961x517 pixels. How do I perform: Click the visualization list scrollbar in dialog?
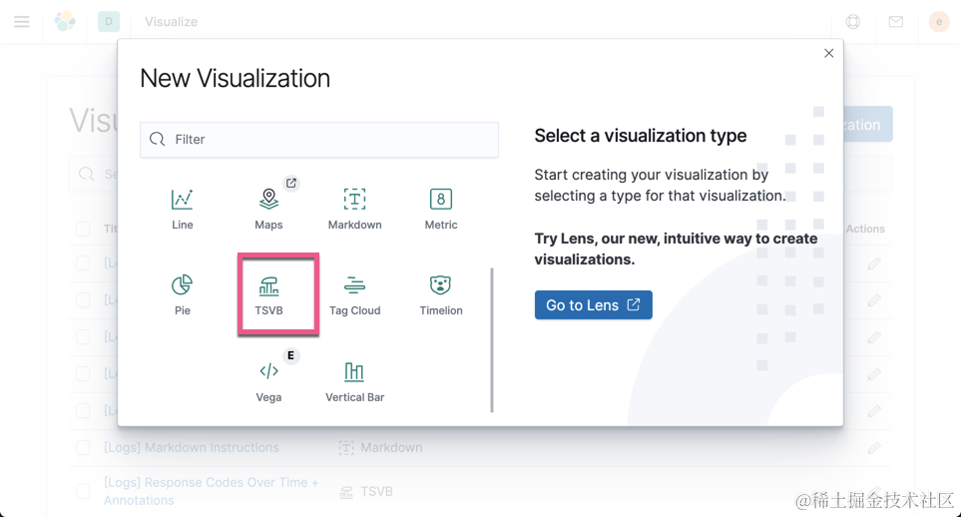coord(492,339)
